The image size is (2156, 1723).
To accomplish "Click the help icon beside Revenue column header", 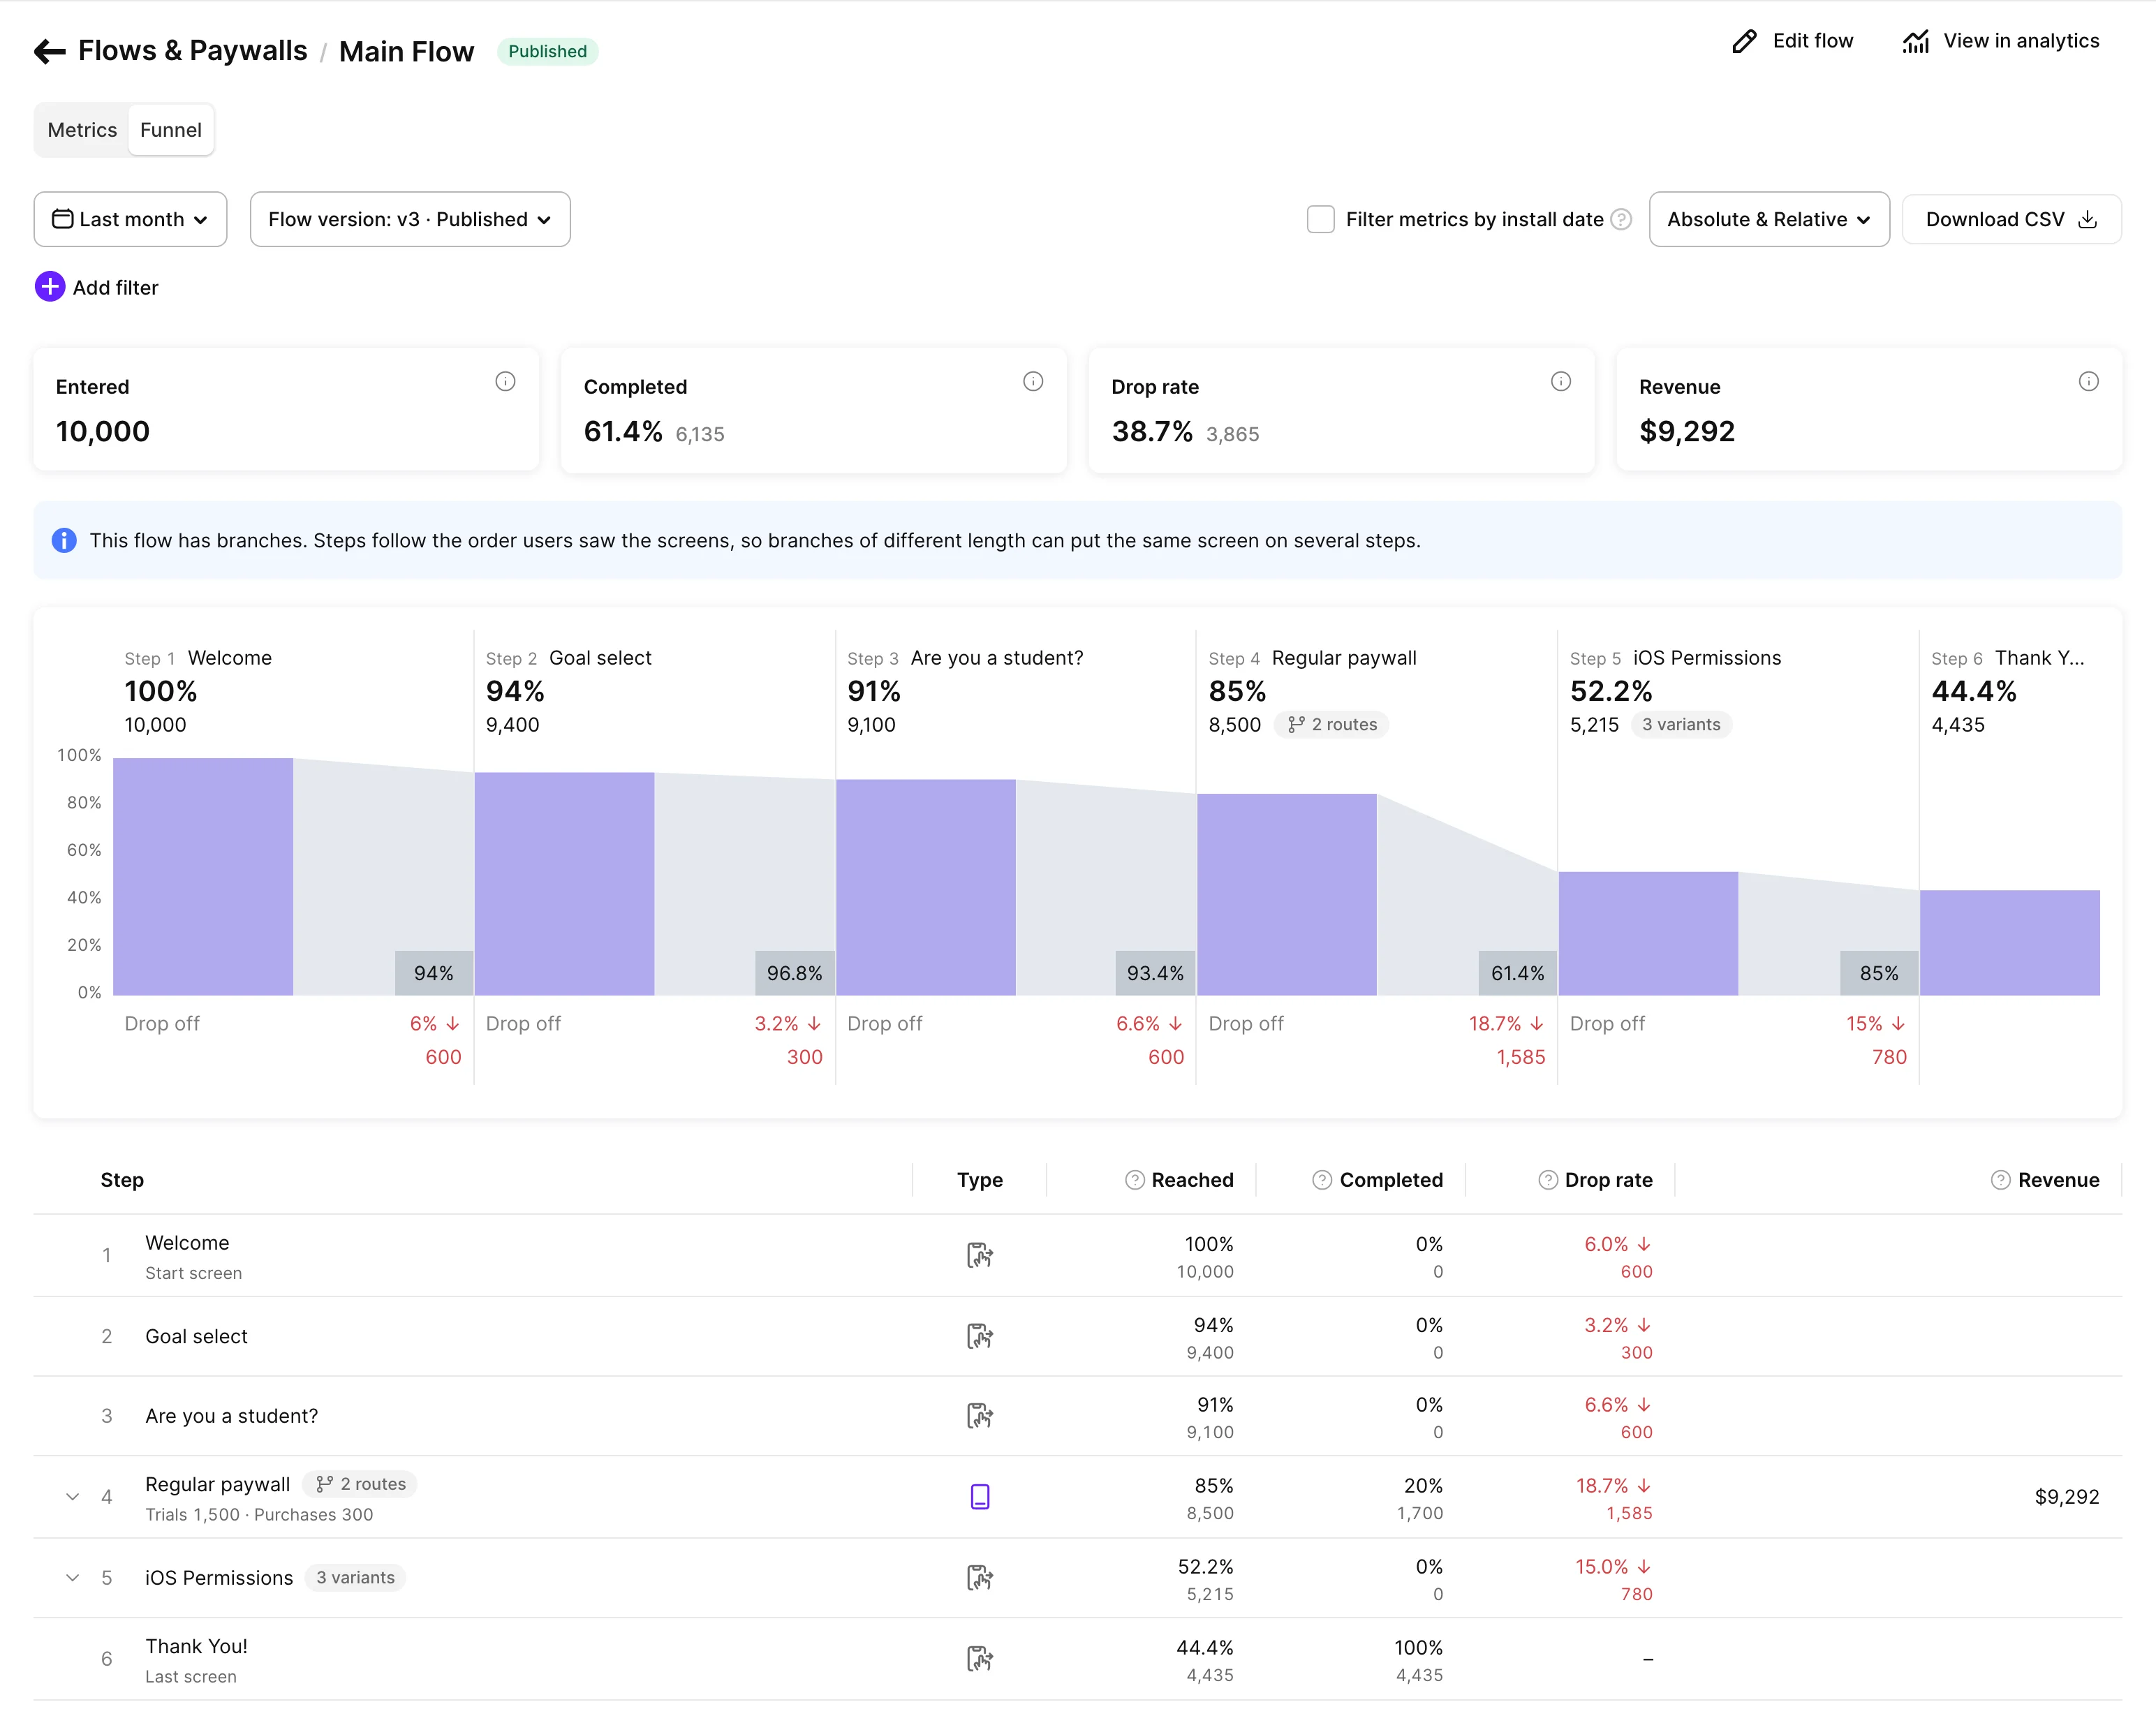I will click(2000, 1180).
